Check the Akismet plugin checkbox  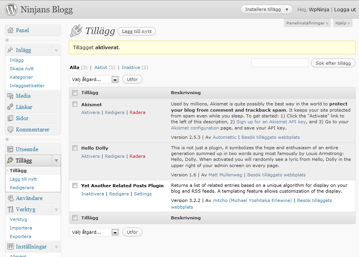75,104
